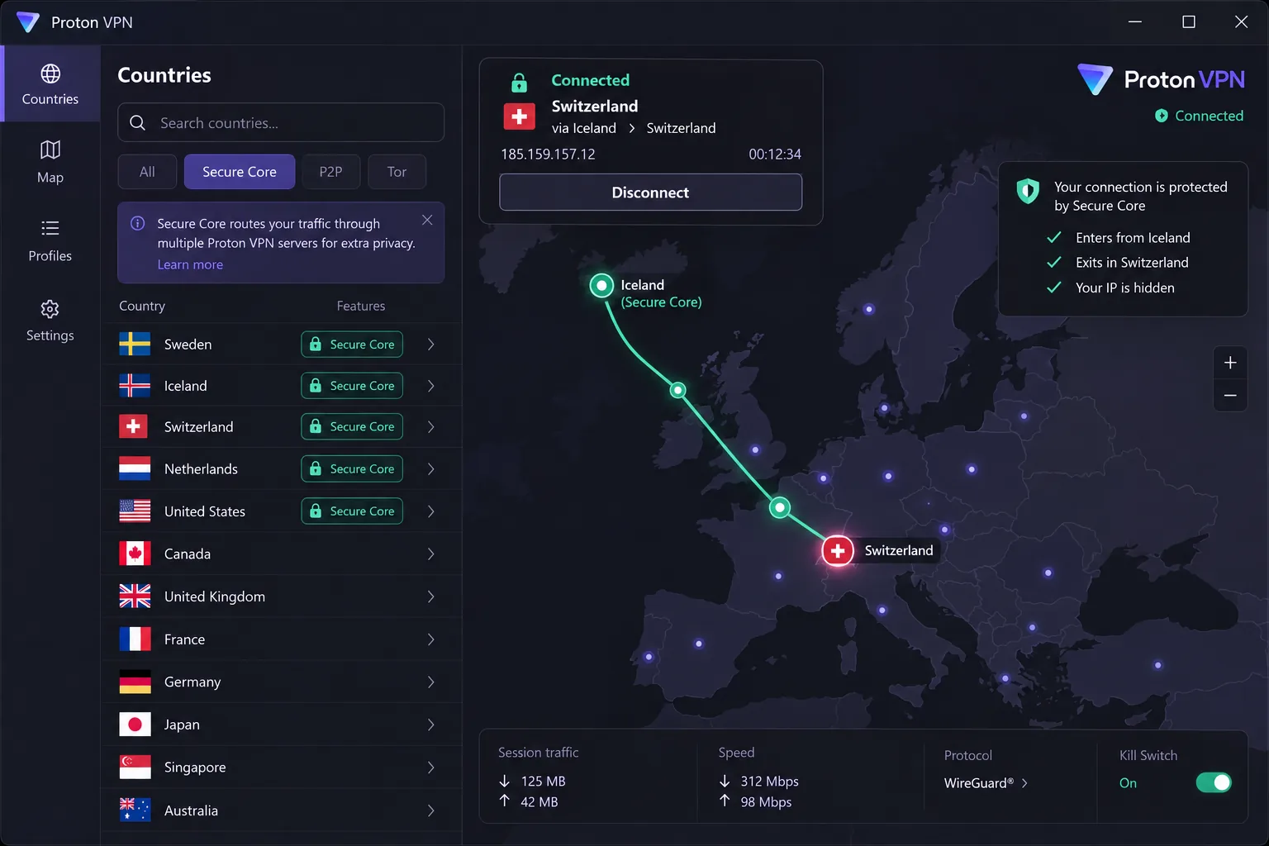Viewport: 1269px width, 846px height.
Task: Click the Connected status below the logo
Action: [x=1199, y=116]
